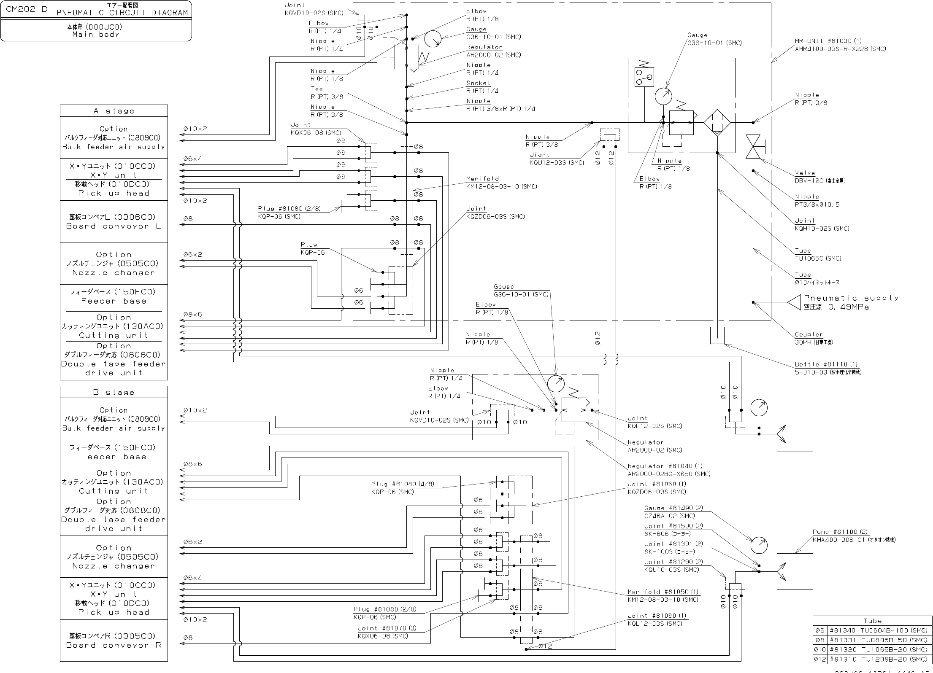Image resolution: width=933 pixels, height=673 pixels.
Task: Click the Board conveyor L box
Action: pos(114,222)
